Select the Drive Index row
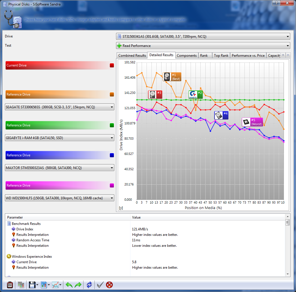 point(145,229)
